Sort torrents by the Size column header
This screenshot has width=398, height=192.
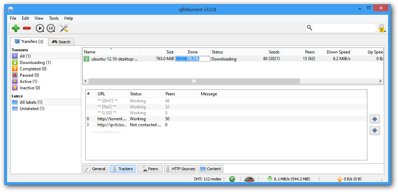[x=157, y=52]
